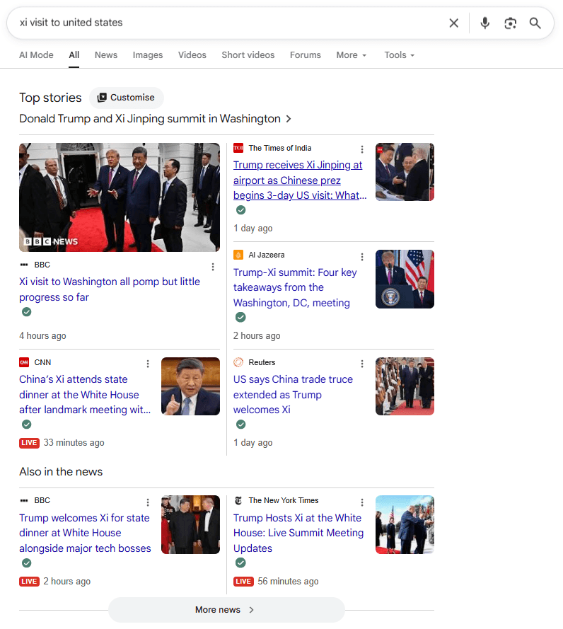Click verified checkmark under Reuters headline
Screen dimensions: 563x629
click(x=240, y=424)
